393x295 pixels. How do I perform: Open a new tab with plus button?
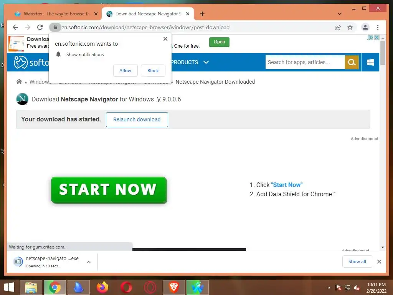[202, 14]
